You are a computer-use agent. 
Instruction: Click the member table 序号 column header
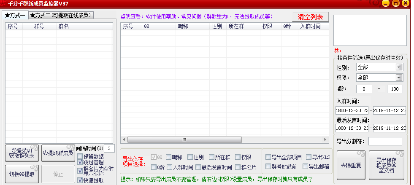click(131, 26)
